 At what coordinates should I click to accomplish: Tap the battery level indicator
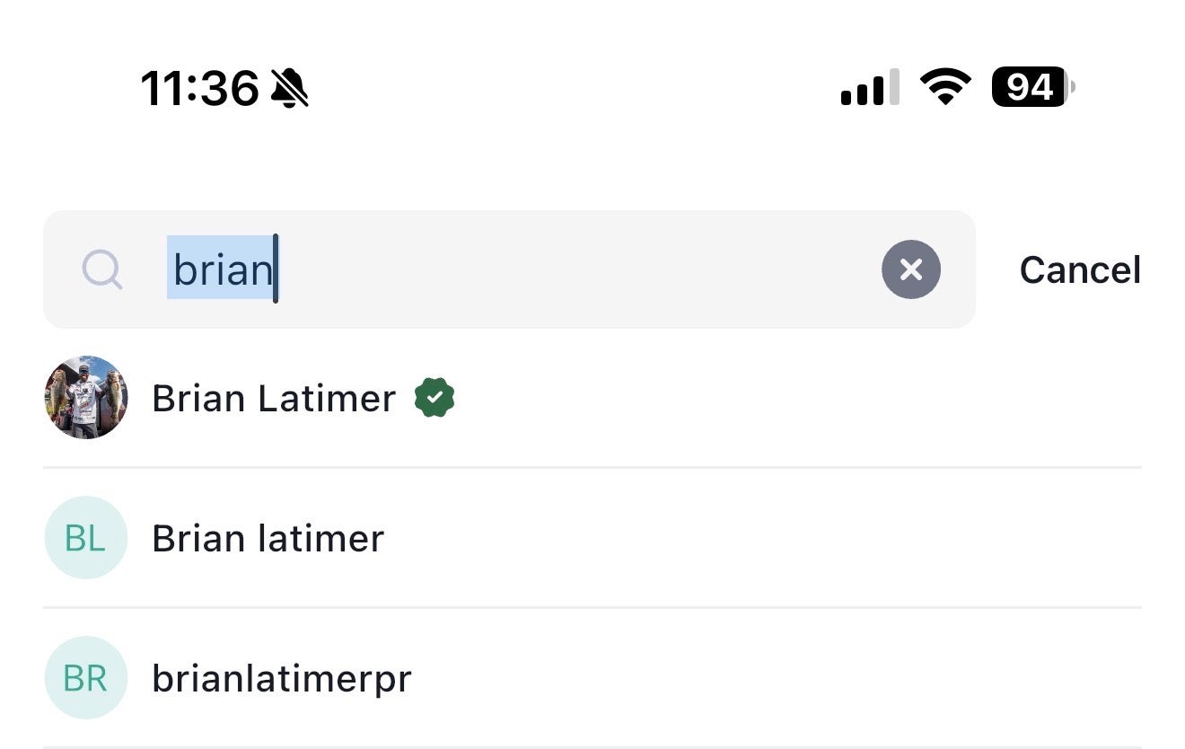pyautogui.click(x=1031, y=88)
